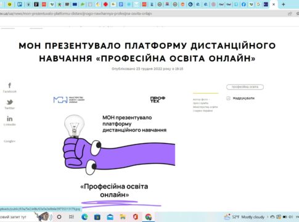Click the МОН ministry logo in the banner
299x222 pixels.
point(68,100)
